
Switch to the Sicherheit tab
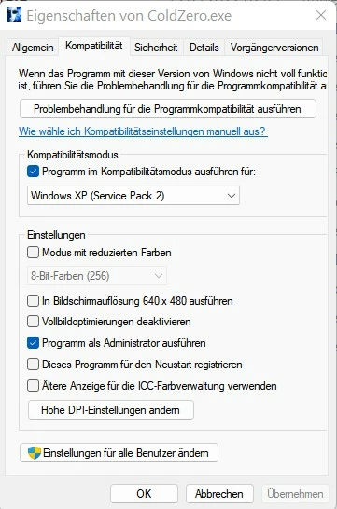click(156, 48)
